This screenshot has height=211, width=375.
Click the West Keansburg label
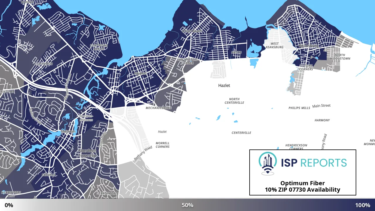click(275, 45)
